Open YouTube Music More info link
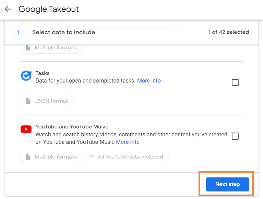263x199 pixels. click(x=128, y=142)
